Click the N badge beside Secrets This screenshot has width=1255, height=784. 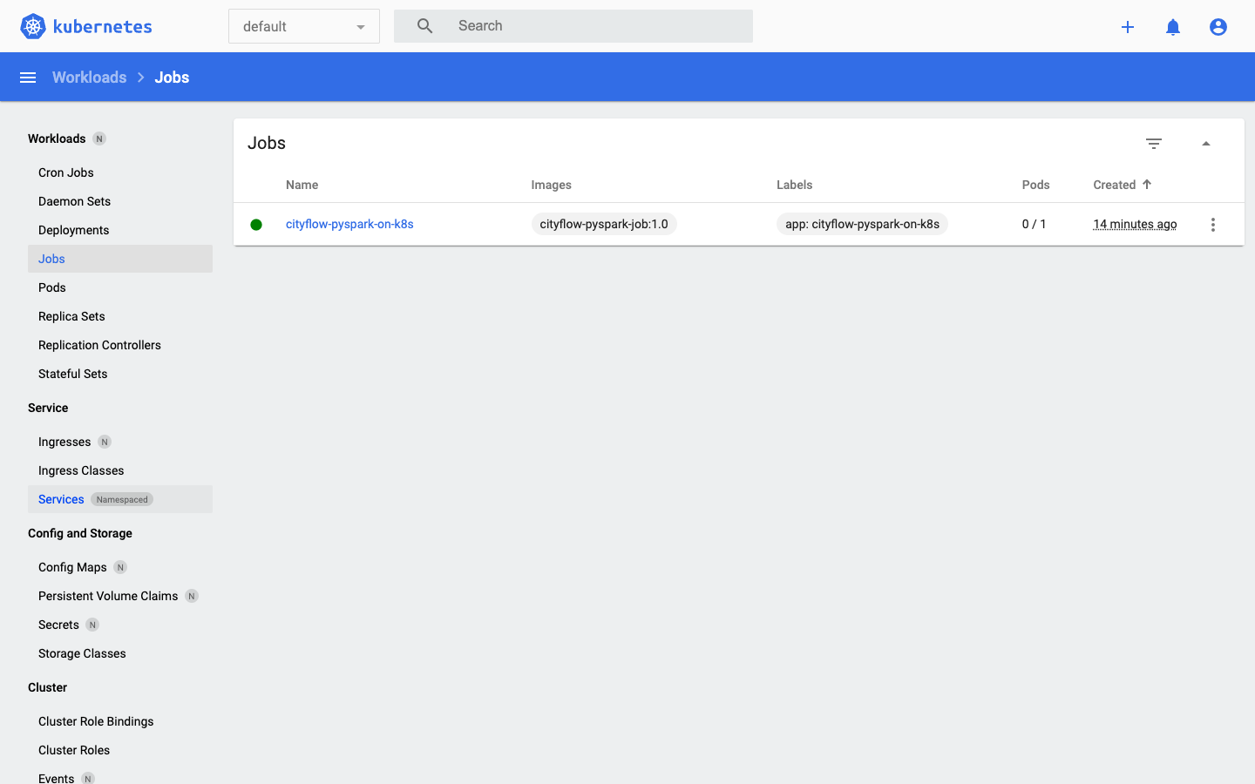(92, 625)
